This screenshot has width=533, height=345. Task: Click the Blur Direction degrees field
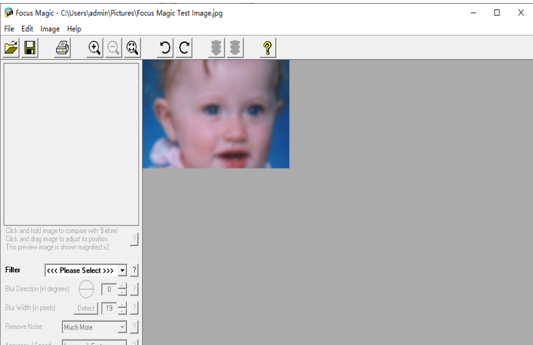pyautogui.click(x=109, y=289)
